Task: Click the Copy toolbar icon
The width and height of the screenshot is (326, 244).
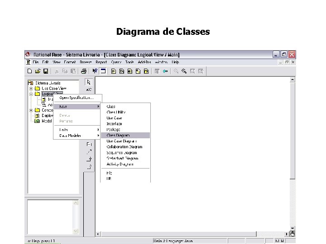Action: pyautogui.click(x=65, y=71)
